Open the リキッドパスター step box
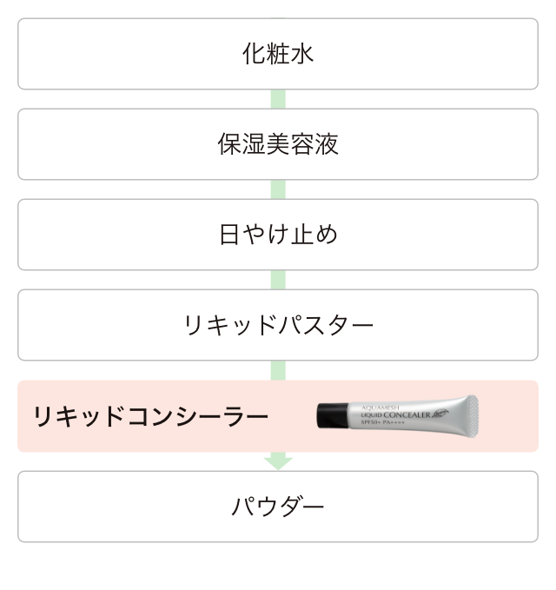 click(x=278, y=325)
